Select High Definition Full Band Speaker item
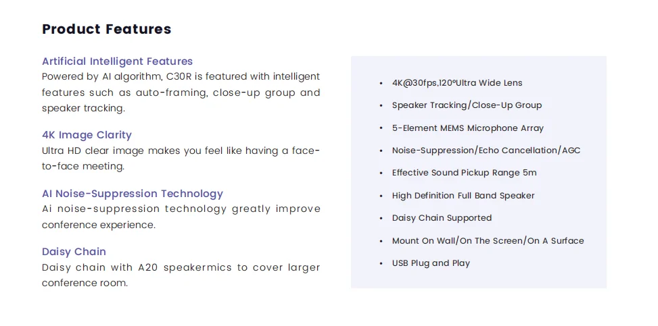The width and height of the screenshot is (658, 326). pos(463,196)
